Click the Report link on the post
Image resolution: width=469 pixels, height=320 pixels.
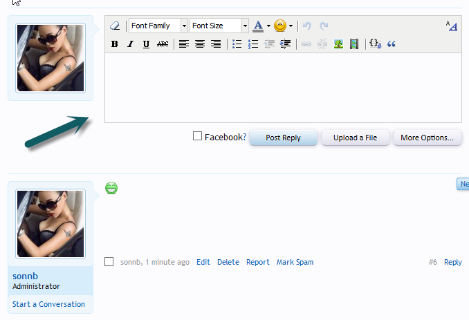click(258, 262)
